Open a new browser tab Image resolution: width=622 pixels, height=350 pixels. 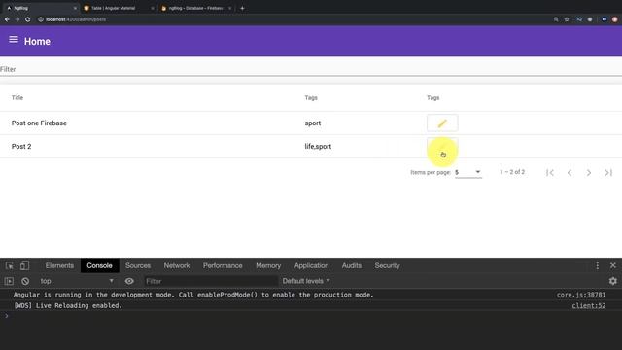coord(242,8)
